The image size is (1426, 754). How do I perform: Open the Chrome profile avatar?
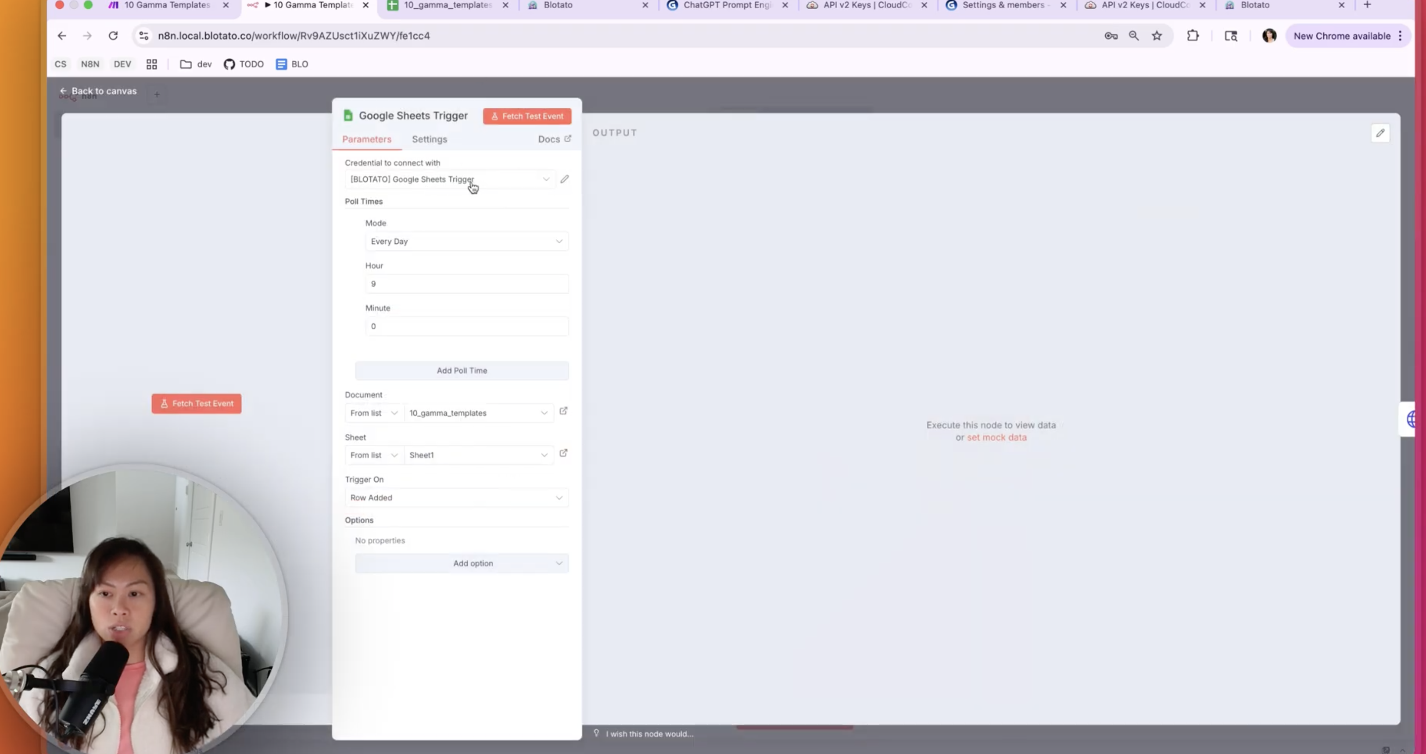pos(1269,36)
